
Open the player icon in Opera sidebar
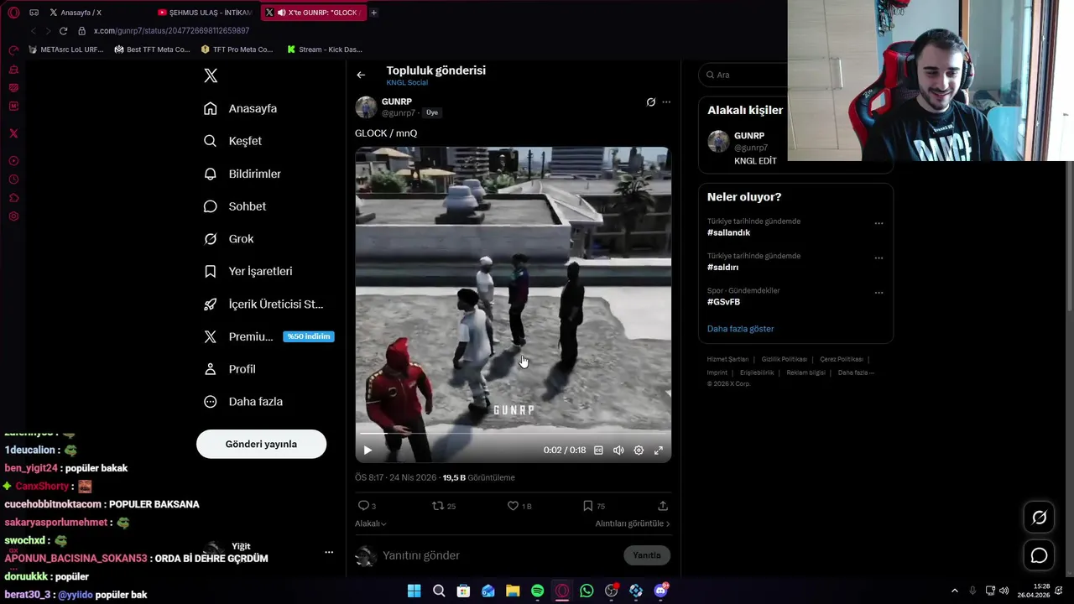(13, 161)
